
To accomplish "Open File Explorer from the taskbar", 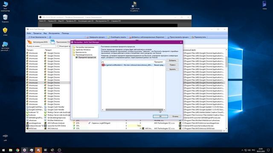I will click(11, 150).
